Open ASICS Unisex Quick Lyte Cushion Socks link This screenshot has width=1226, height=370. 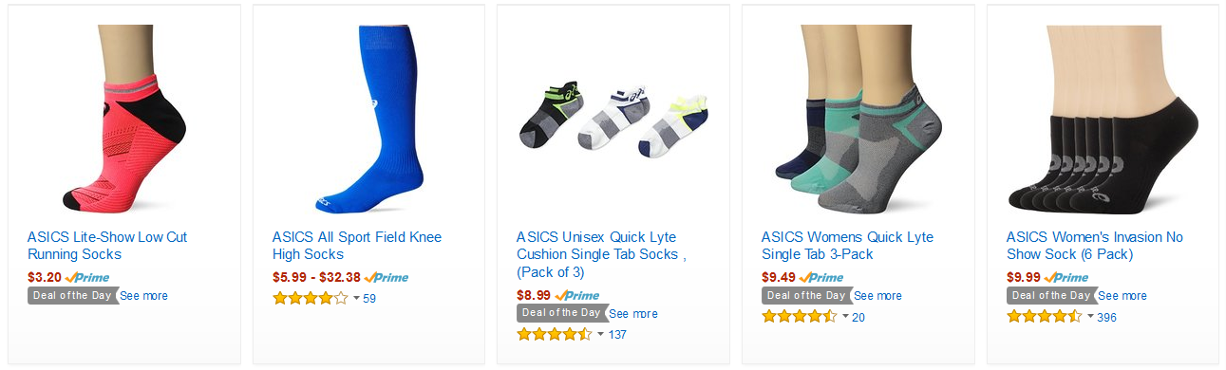tap(601, 254)
